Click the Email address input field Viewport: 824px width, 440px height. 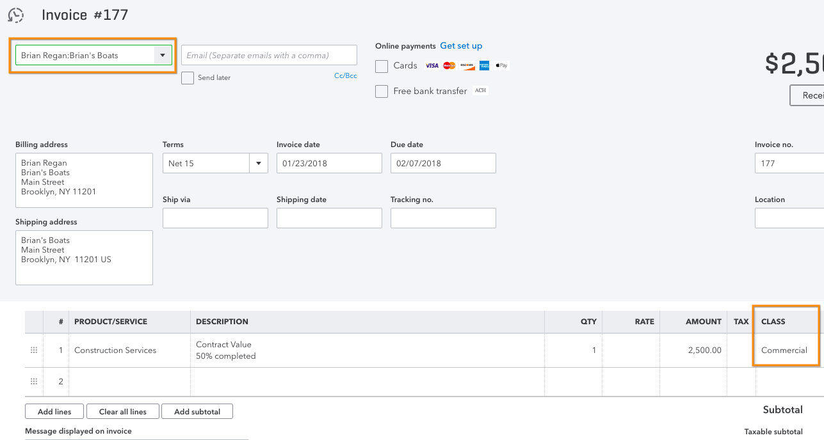[x=269, y=55]
